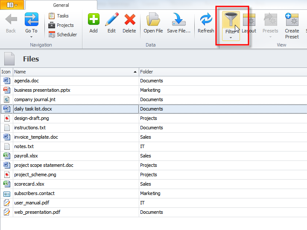This screenshot has width=307, height=230.
Task: Click the Create Preset icon
Action: (292, 20)
